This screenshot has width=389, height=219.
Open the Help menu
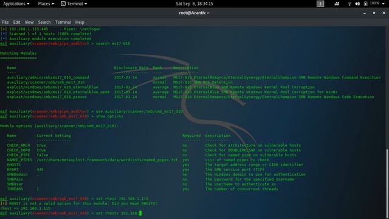click(x=80, y=22)
